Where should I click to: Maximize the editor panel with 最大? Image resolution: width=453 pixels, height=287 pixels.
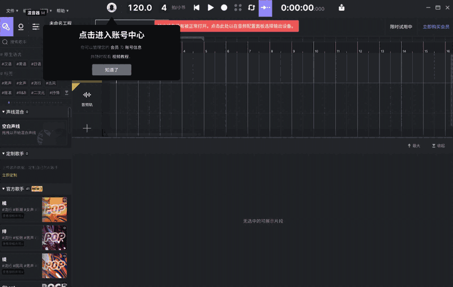pyautogui.click(x=414, y=146)
